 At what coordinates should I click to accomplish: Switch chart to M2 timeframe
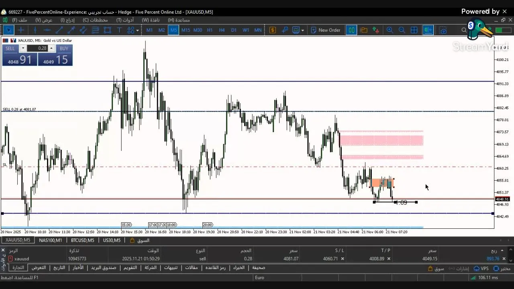[x=161, y=30]
